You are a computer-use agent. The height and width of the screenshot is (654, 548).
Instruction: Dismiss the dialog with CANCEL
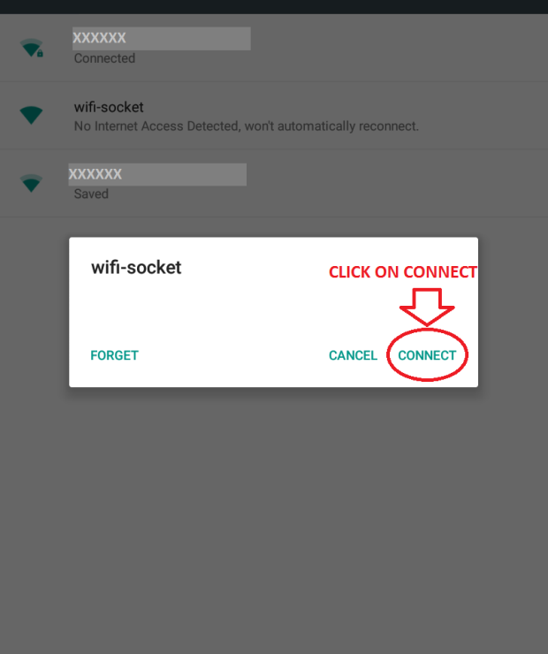353,355
